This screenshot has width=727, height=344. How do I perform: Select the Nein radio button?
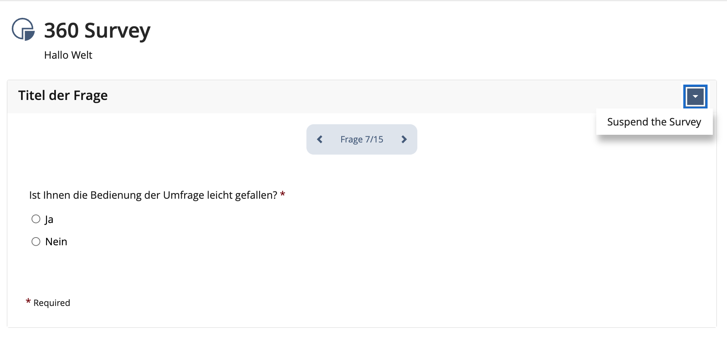[x=36, y=242]
